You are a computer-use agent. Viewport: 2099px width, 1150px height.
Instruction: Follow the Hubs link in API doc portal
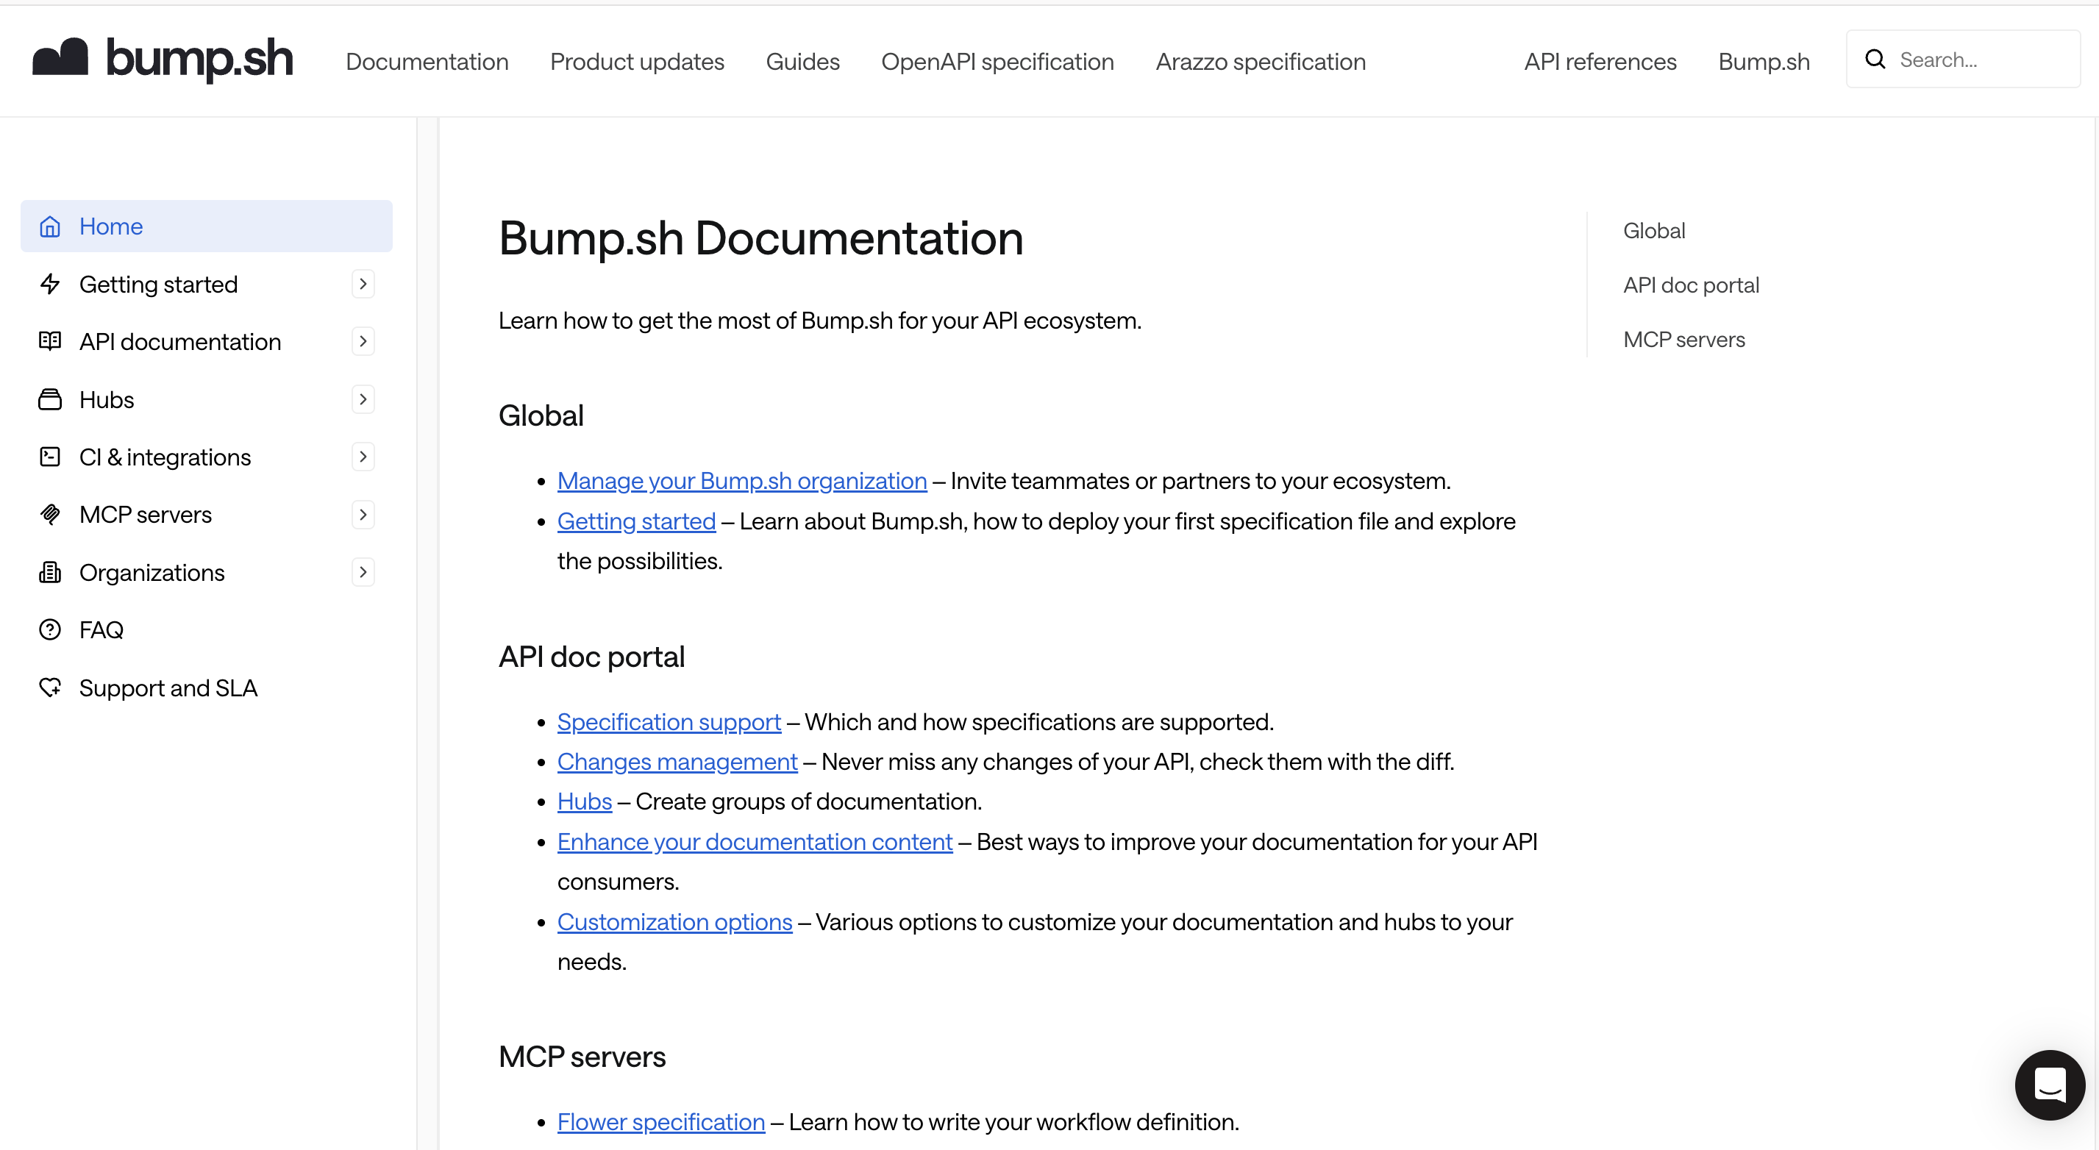coord(584,801)
